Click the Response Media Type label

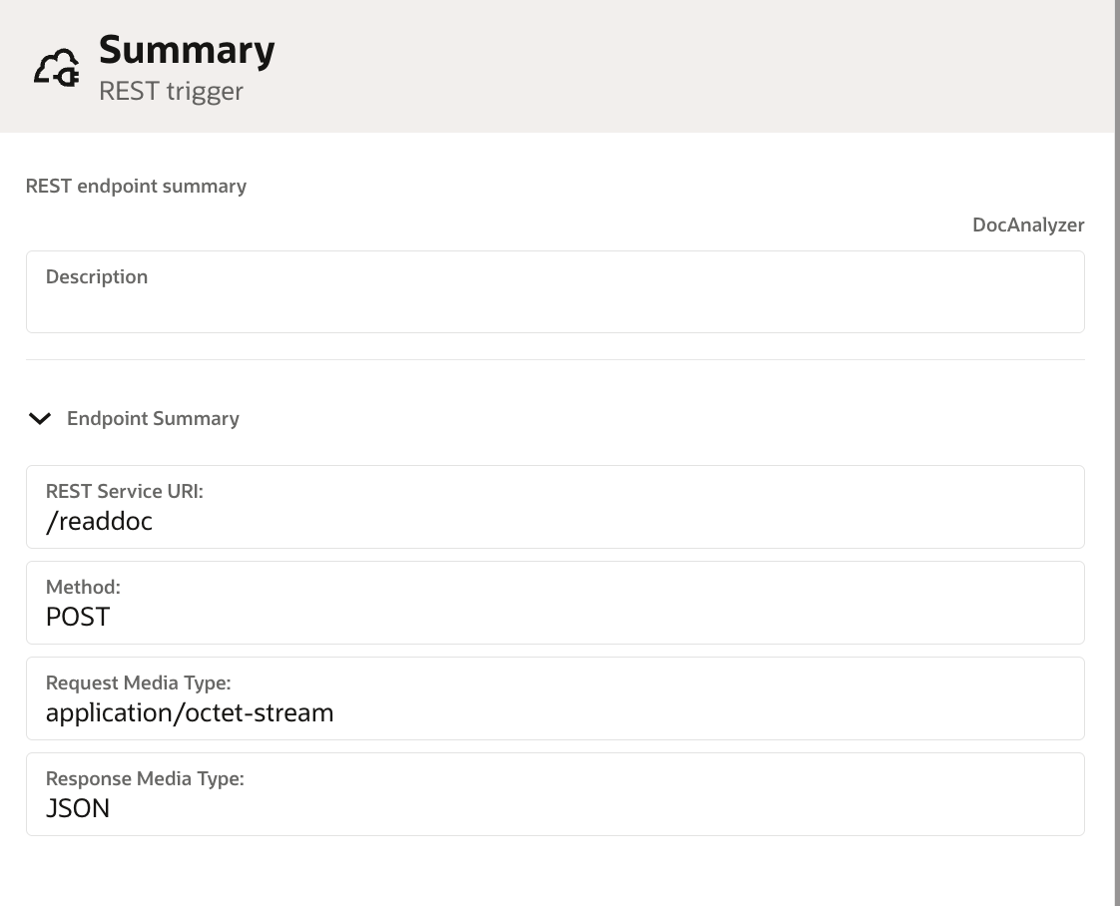point(145,779)
